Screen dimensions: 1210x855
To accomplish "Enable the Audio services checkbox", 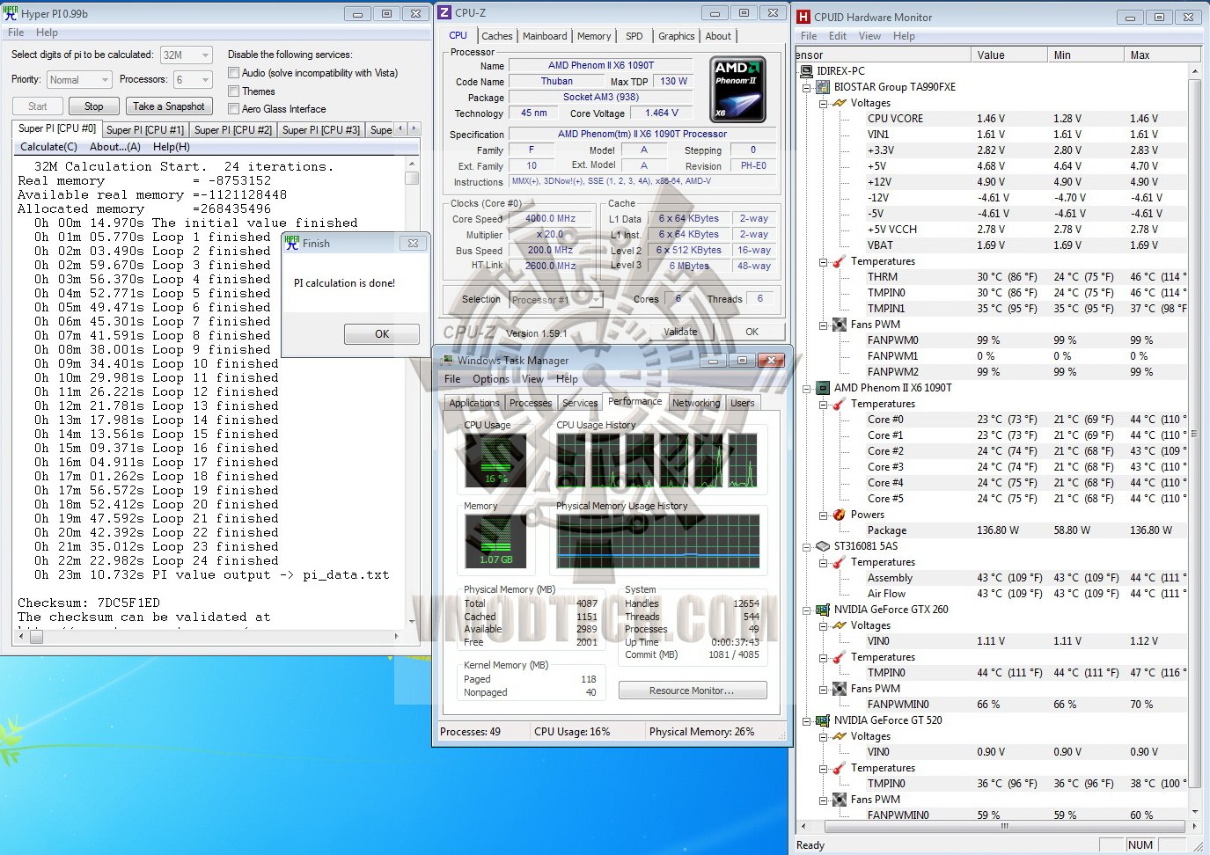I will point(233,73).
